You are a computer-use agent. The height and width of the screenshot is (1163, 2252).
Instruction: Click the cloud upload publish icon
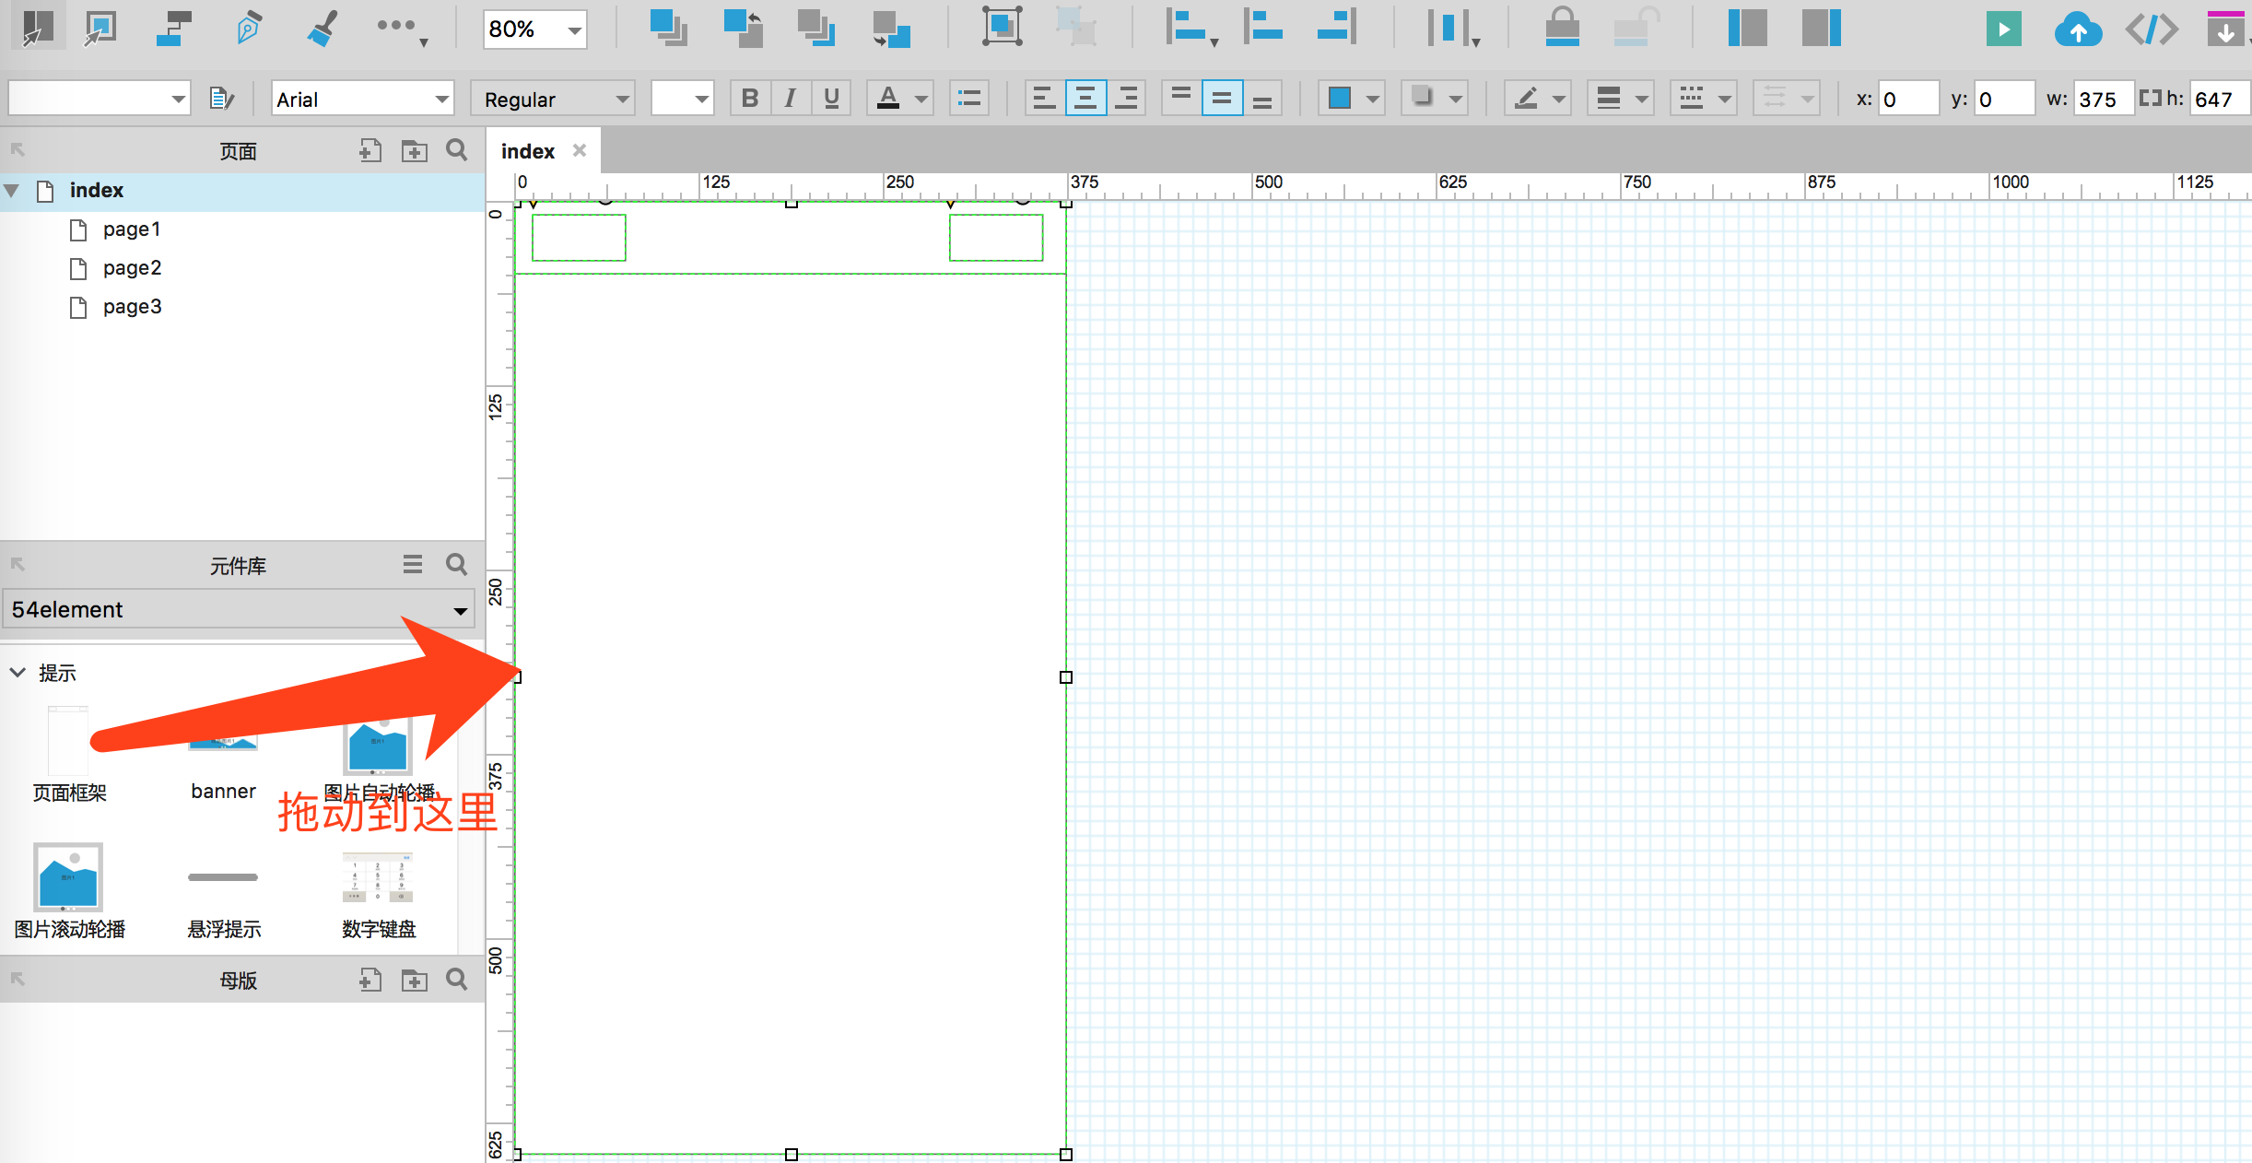(x=2078, y=30)
